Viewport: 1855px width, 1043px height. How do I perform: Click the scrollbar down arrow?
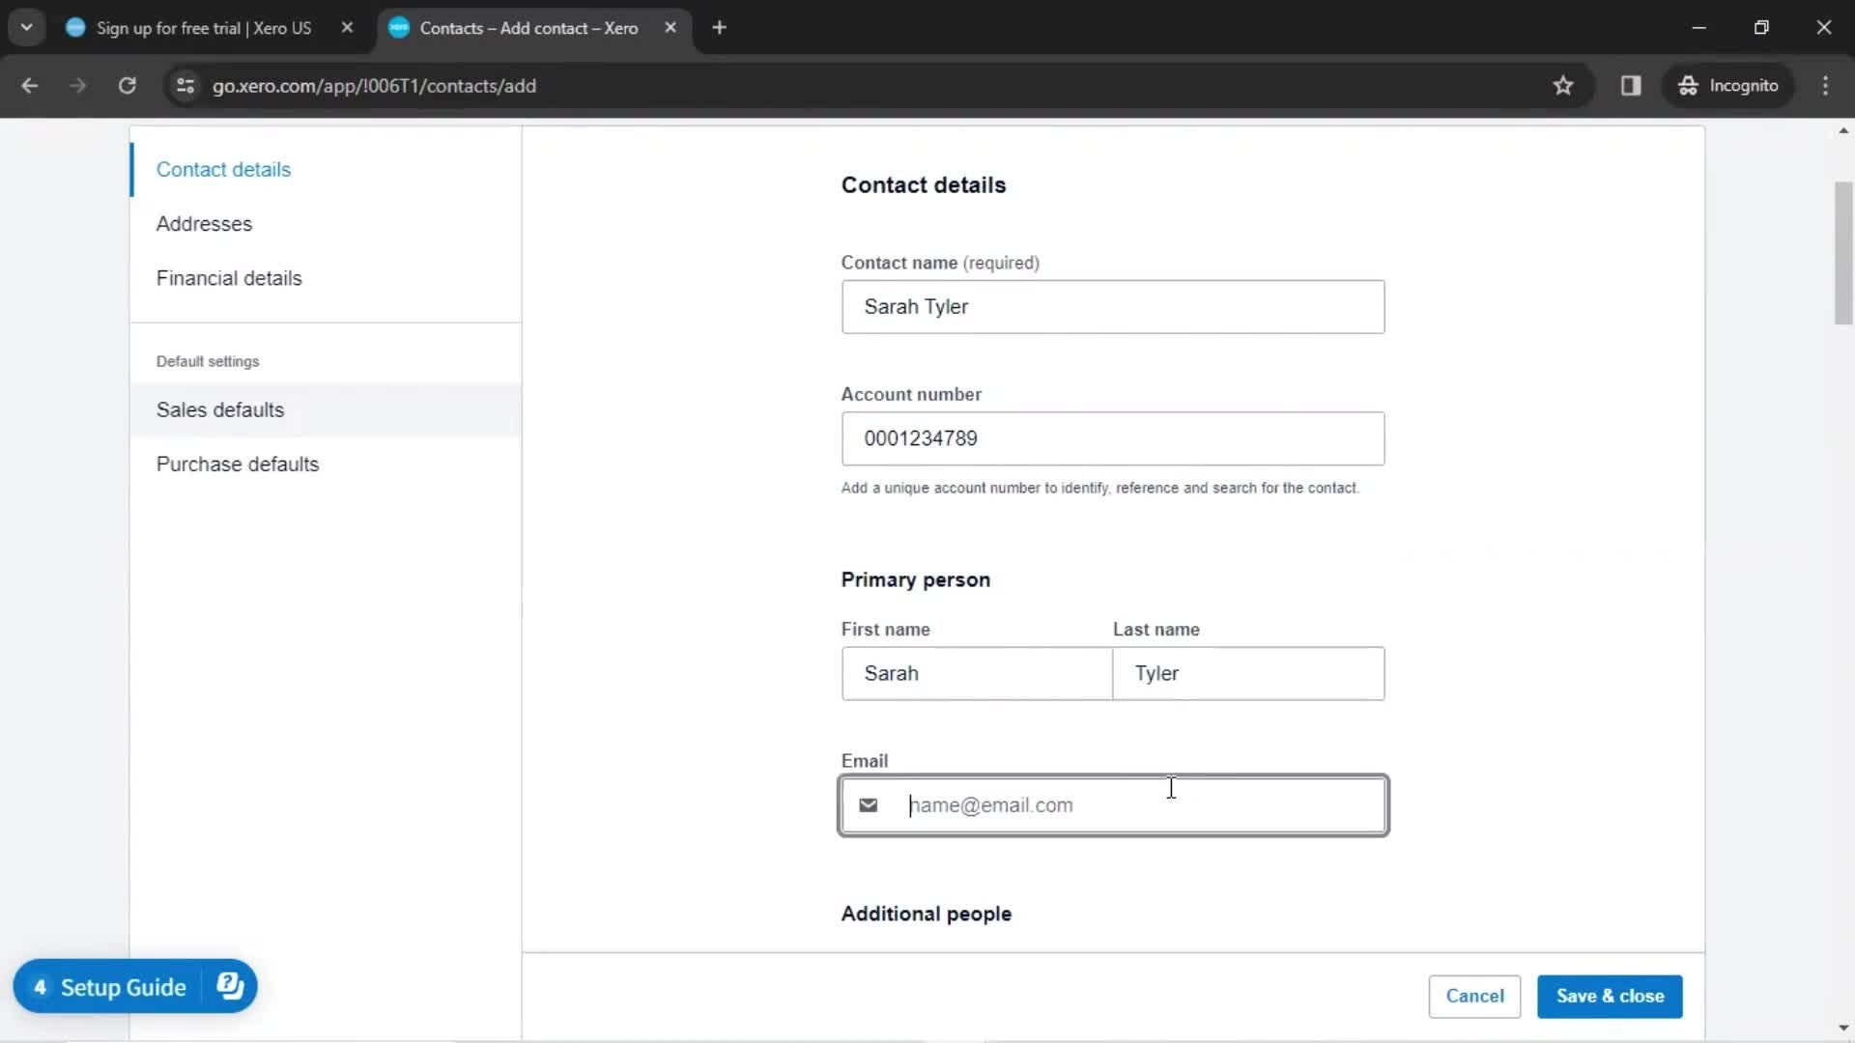[x=1843, y=1029]
